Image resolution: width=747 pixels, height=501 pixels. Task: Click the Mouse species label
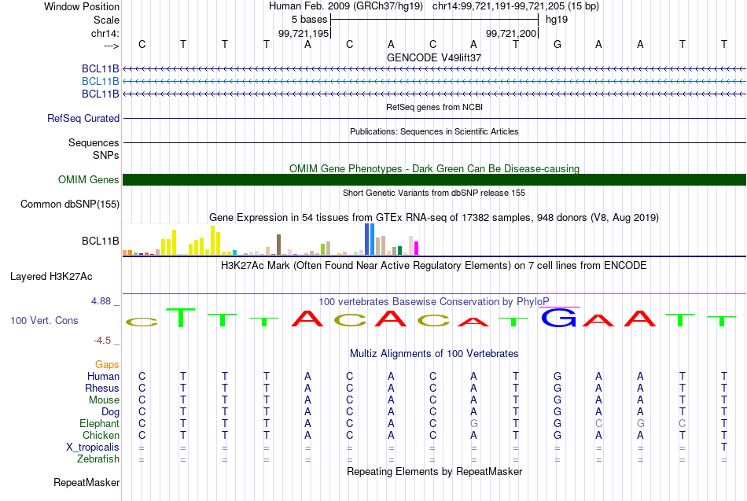click(x=104, y=400)
